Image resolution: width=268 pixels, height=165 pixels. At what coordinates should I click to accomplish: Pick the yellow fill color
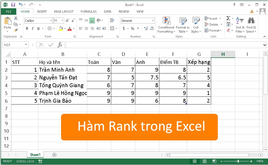(x=61, y=28)
